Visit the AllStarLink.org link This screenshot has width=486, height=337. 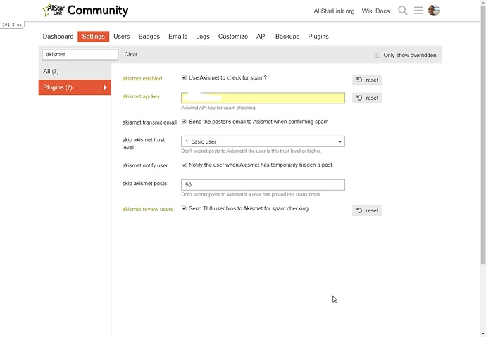(x=334, y=11)
